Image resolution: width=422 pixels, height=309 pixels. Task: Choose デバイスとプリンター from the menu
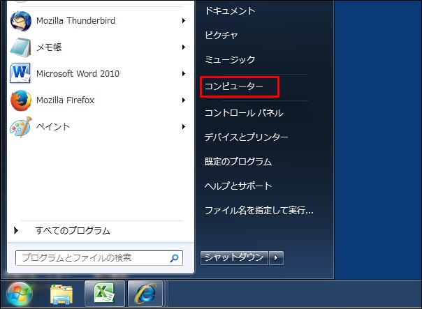point(246,137)
